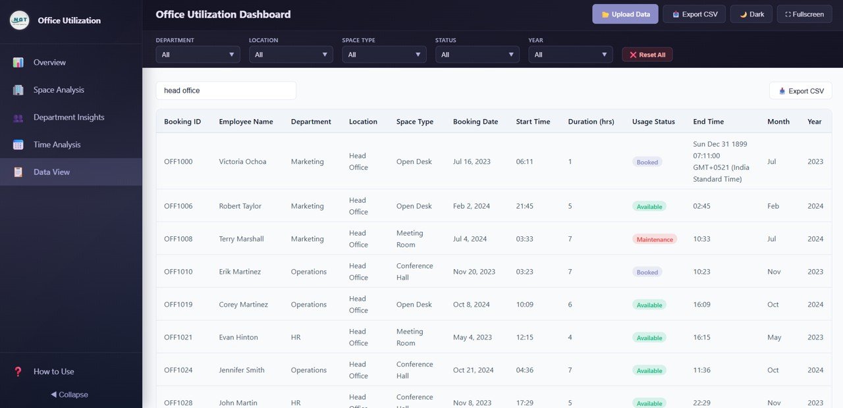Reset All active filters
The width and height of the screenshot is (843, 408).
point(647,55)
